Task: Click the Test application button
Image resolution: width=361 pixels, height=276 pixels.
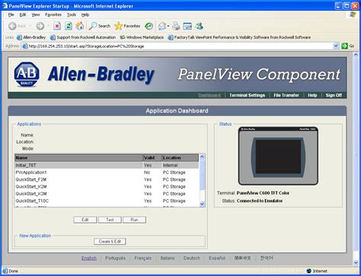Action: pos(110,220)
